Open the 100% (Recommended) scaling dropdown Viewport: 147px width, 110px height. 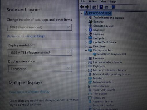pos(39,27)
